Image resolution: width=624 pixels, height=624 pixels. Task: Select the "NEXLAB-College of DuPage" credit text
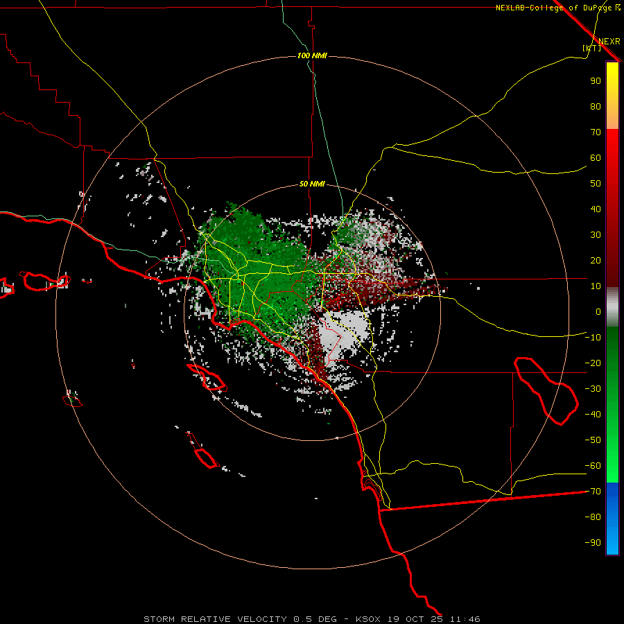pyautogui.click(x=555, y=8)
